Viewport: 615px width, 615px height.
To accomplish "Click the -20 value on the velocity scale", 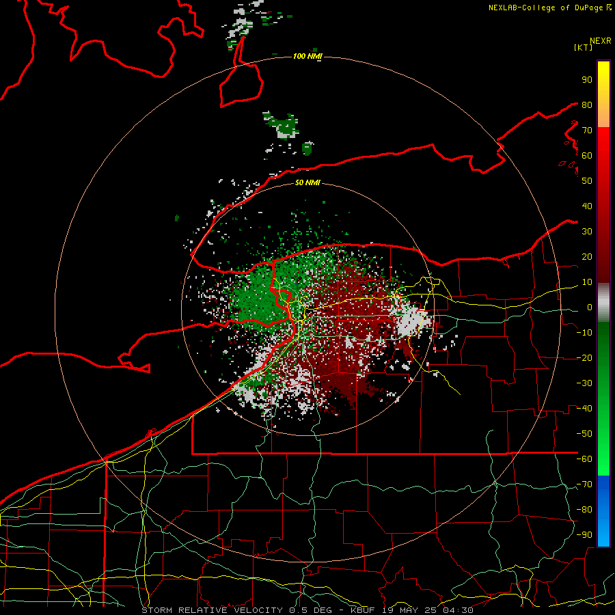I will (x=584, y=358).
